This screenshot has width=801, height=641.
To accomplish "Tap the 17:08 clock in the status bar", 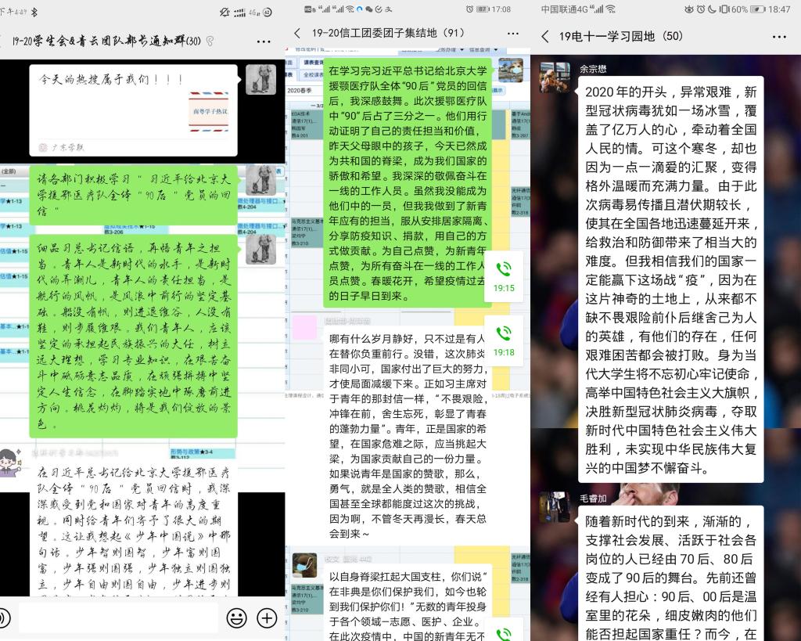I will [x=501, y=9].
